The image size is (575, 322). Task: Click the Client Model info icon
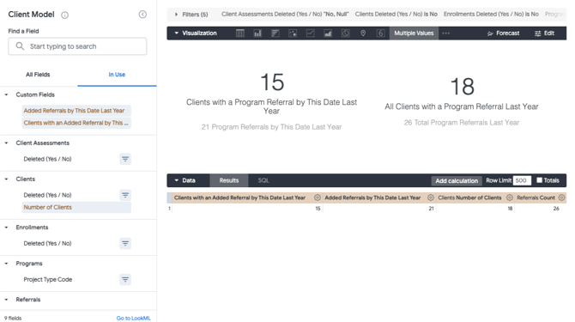(65, 15)
